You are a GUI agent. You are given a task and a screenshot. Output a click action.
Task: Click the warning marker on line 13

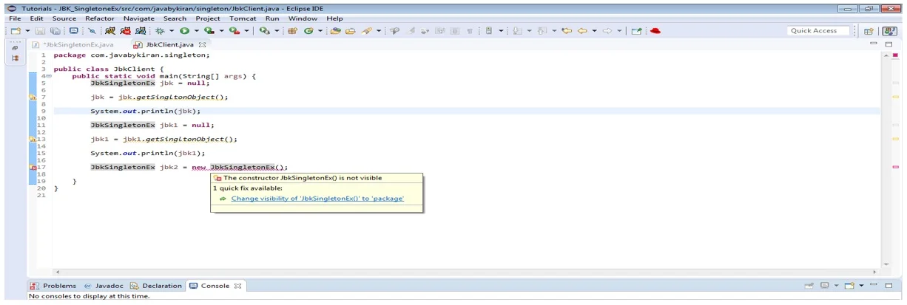point(33,139)
